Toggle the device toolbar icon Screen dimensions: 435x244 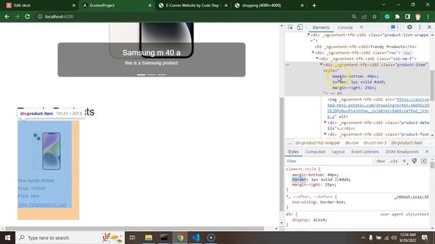point(300,27)
